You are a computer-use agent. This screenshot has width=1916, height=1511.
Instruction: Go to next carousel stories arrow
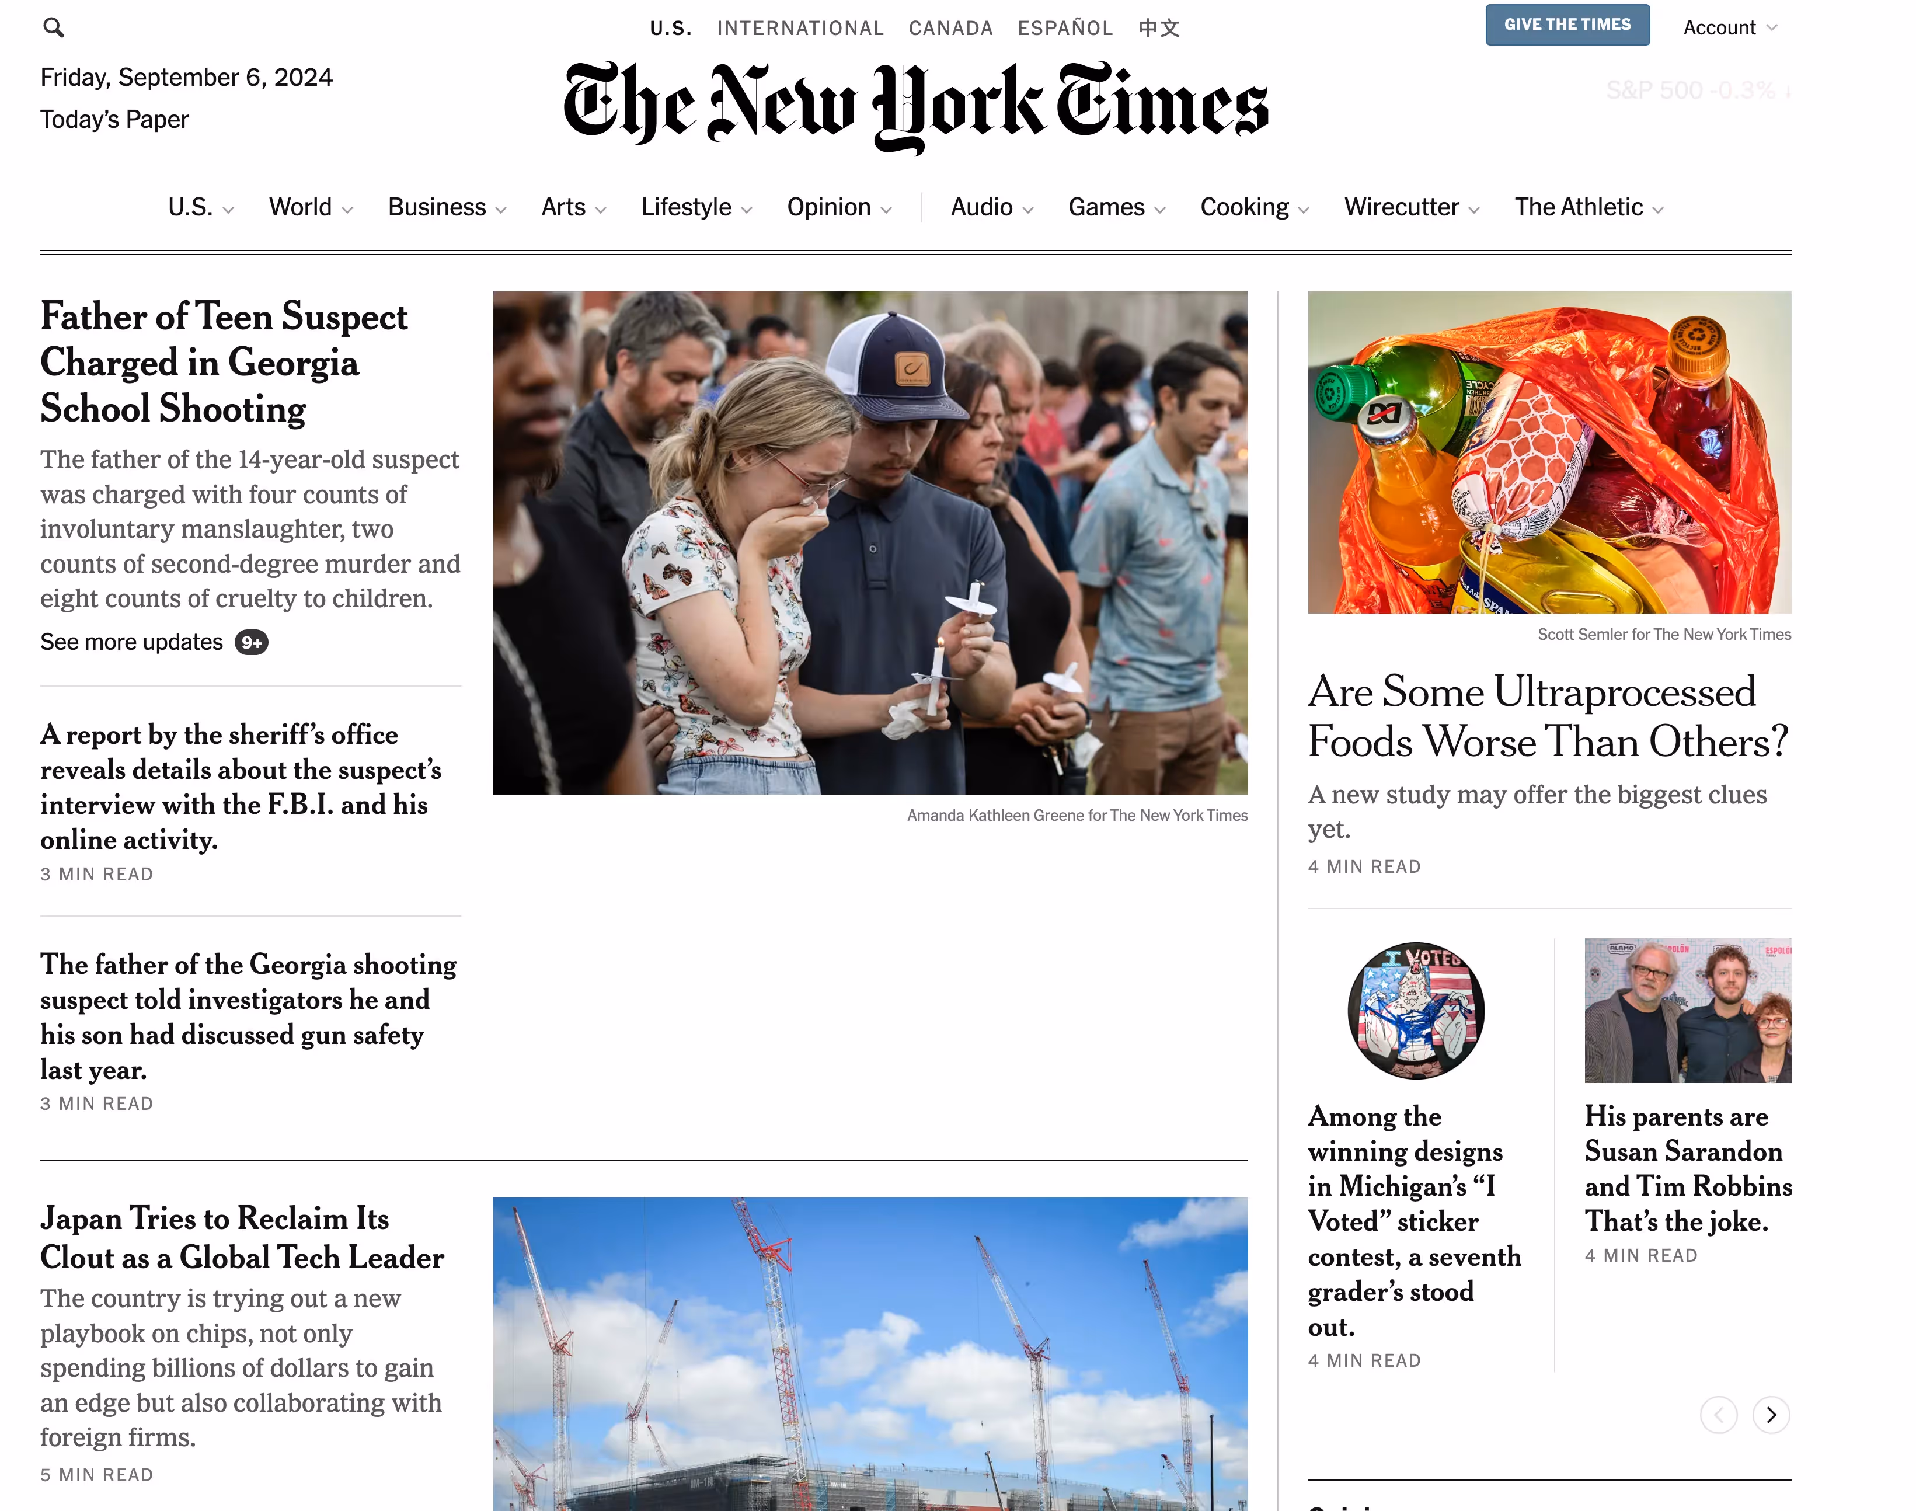(1771, 1415)
